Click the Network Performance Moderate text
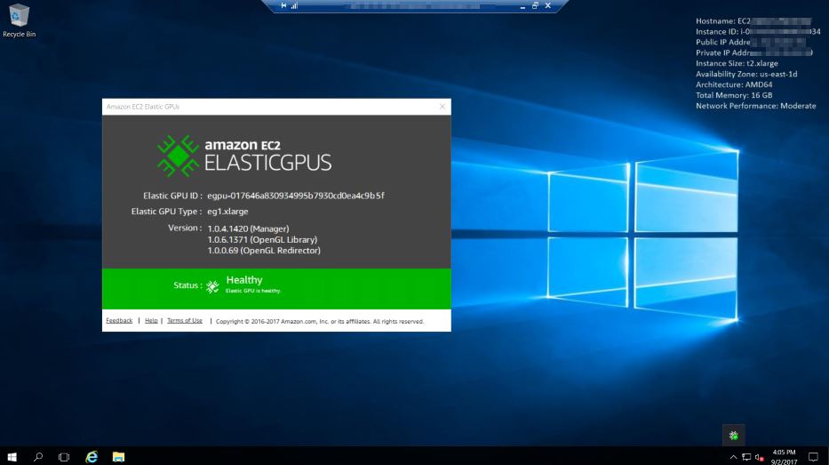This screenshot has height=465, width=829. click(755, 106)
